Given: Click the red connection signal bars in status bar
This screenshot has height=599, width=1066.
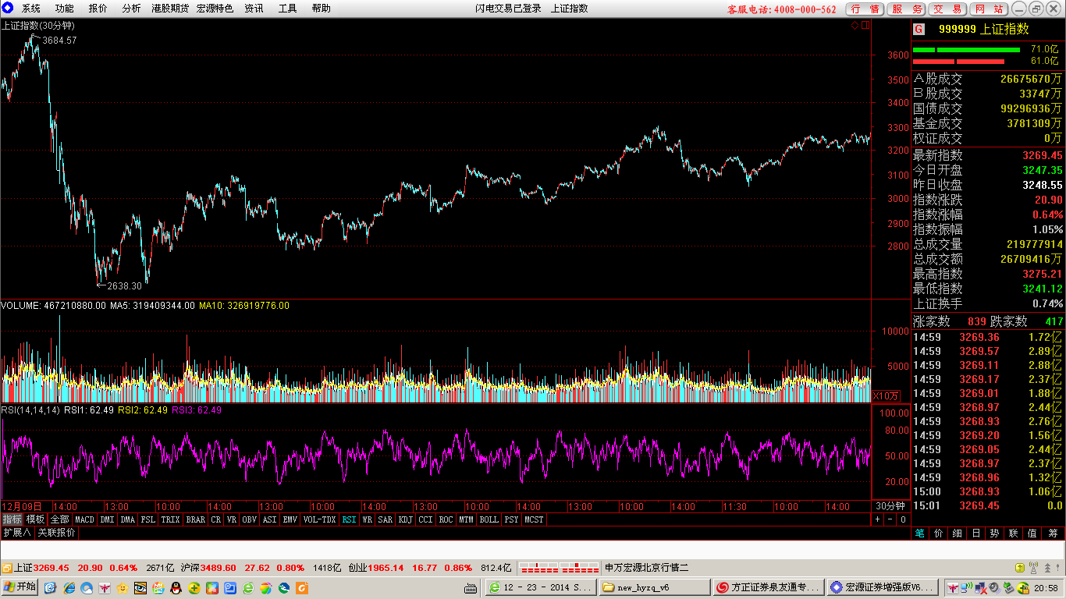Looking at the screenshot, I should [x=560, y=567].
